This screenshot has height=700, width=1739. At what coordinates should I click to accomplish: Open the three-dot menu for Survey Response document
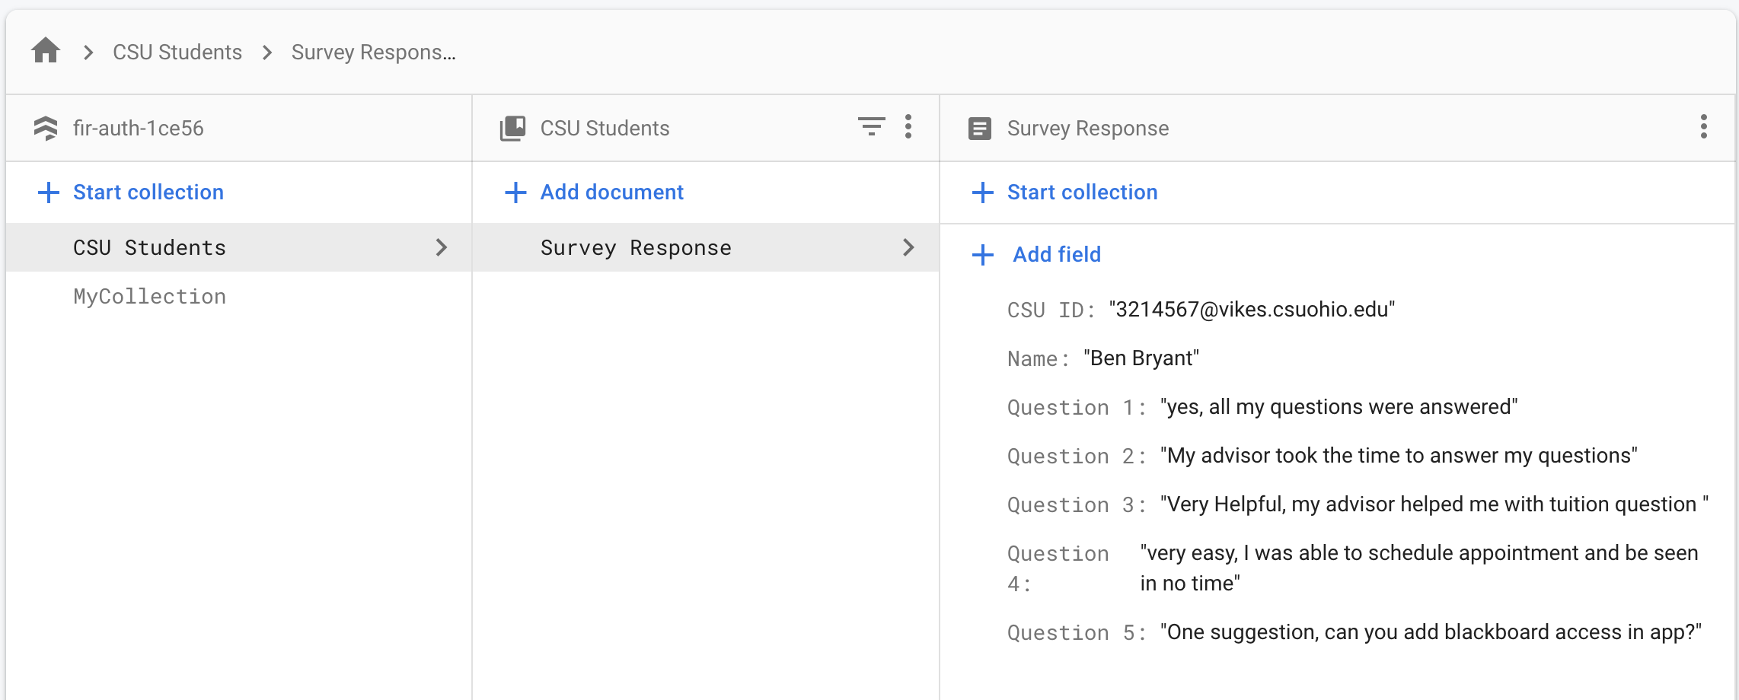click(x=1704, y=127)
